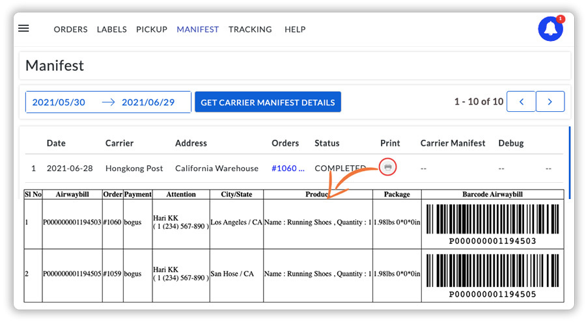Click the Date column header
The image size is (586, 322).
(56, 143)
